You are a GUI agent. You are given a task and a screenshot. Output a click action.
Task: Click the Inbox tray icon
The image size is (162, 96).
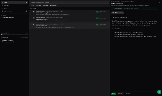click(x=2, y=2)
